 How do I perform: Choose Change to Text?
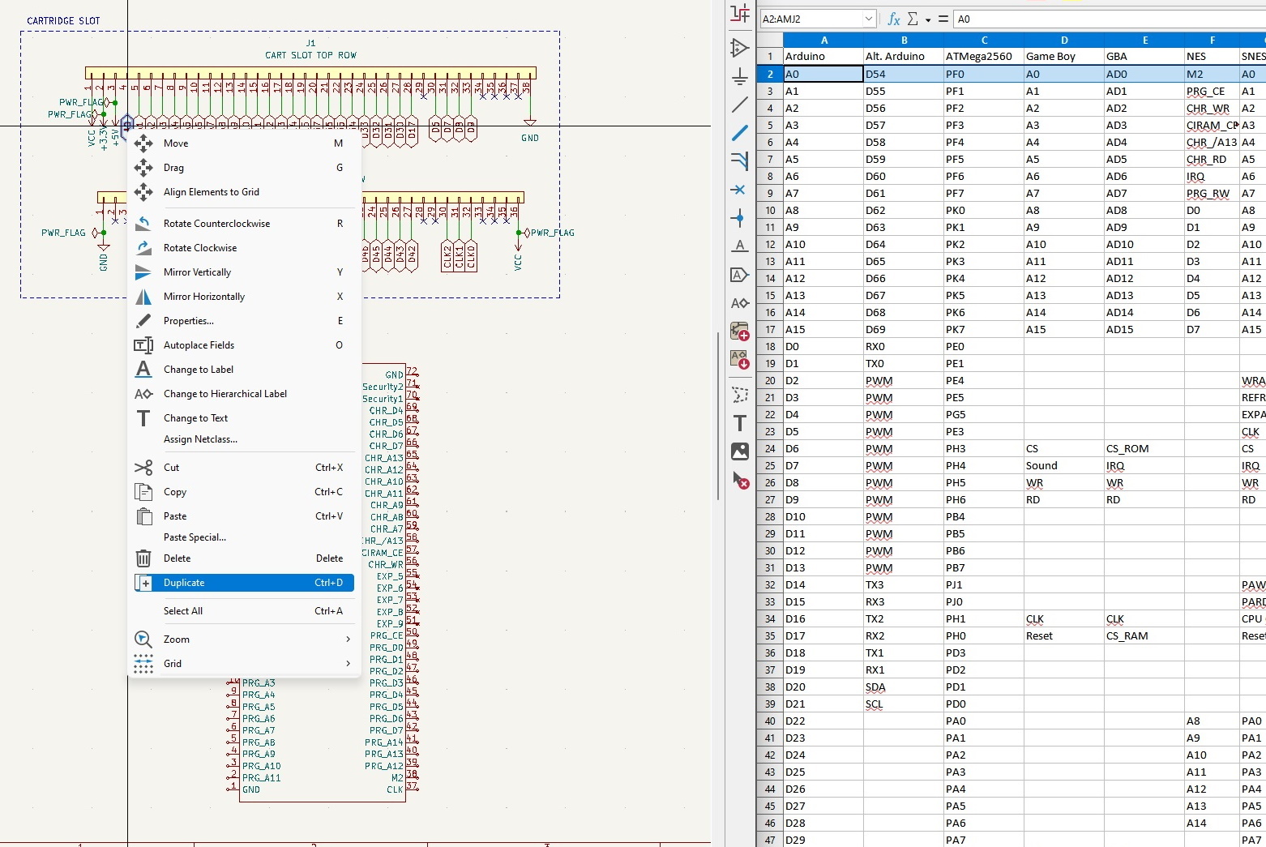(244, 418)
